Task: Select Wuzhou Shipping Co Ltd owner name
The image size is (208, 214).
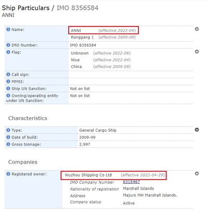Action: coord(88,175)
